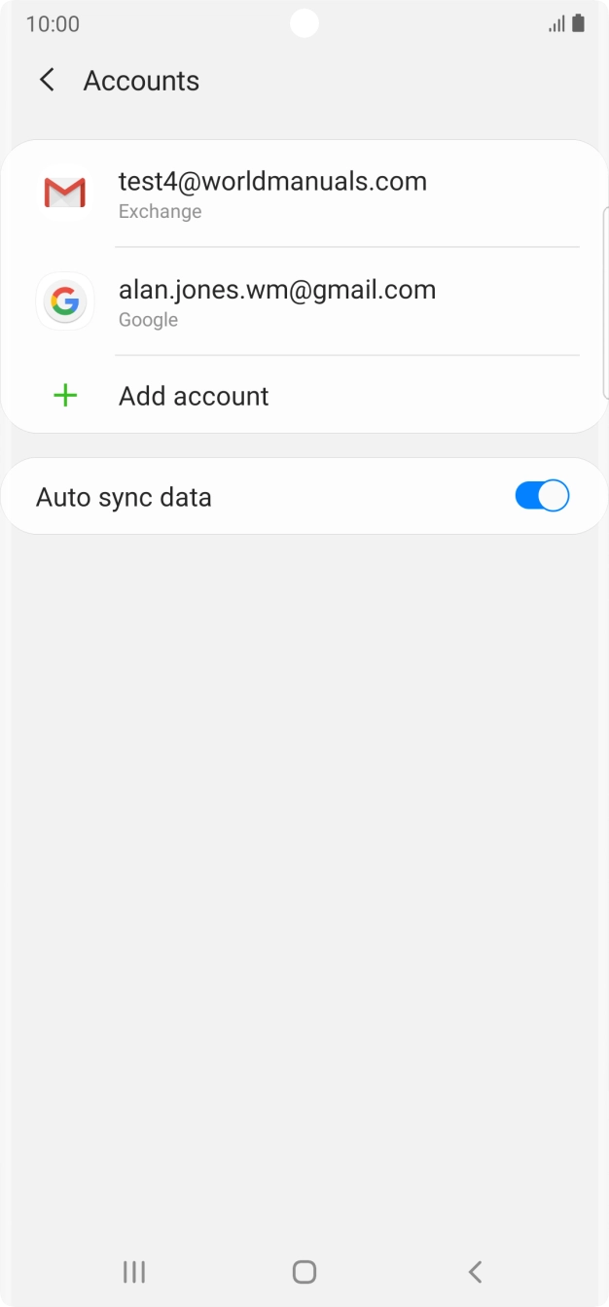The image size is (609, 1307).
Task: Tap the Exchange label under test4 account
Action: pyautogui.click(x=160, y=211)
